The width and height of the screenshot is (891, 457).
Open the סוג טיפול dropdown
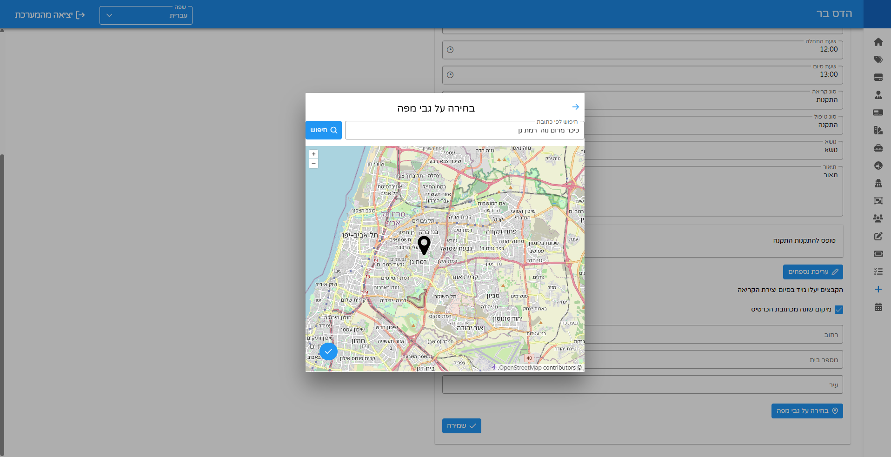pyautogui.click(x=642, y=125)
